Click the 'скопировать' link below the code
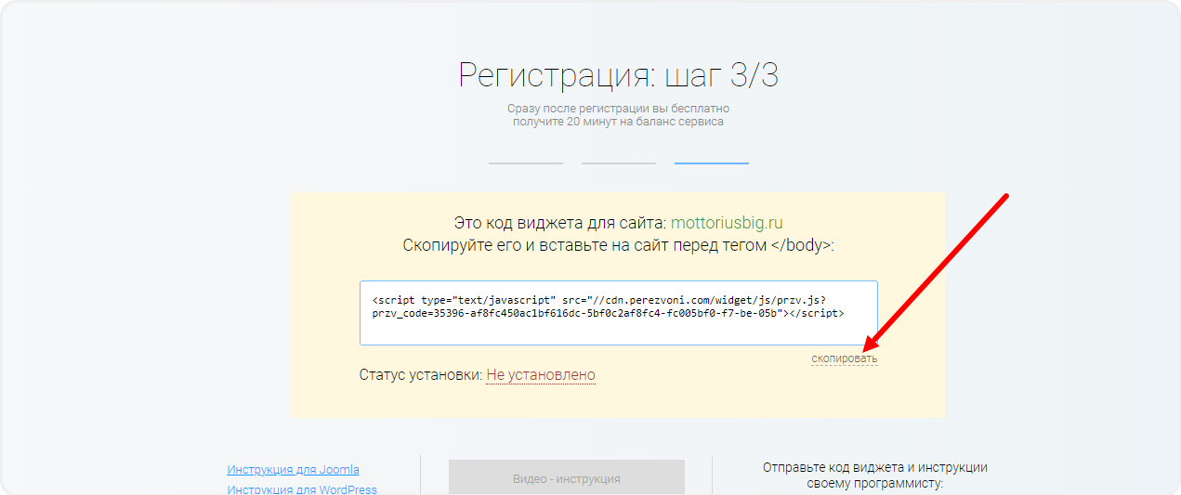The image size is (1181, 495). (x=844, y=358)
